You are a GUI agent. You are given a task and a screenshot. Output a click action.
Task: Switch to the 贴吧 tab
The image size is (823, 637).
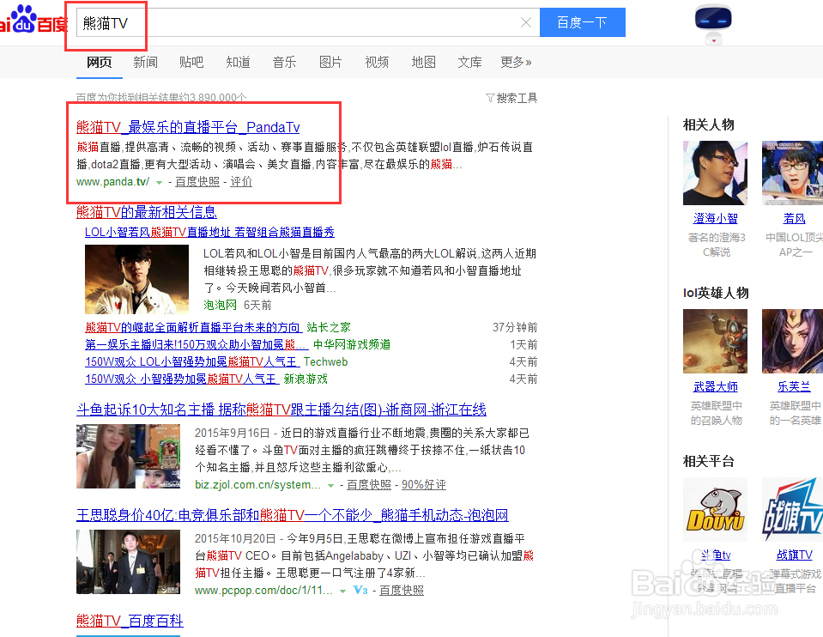click(191, 63)
